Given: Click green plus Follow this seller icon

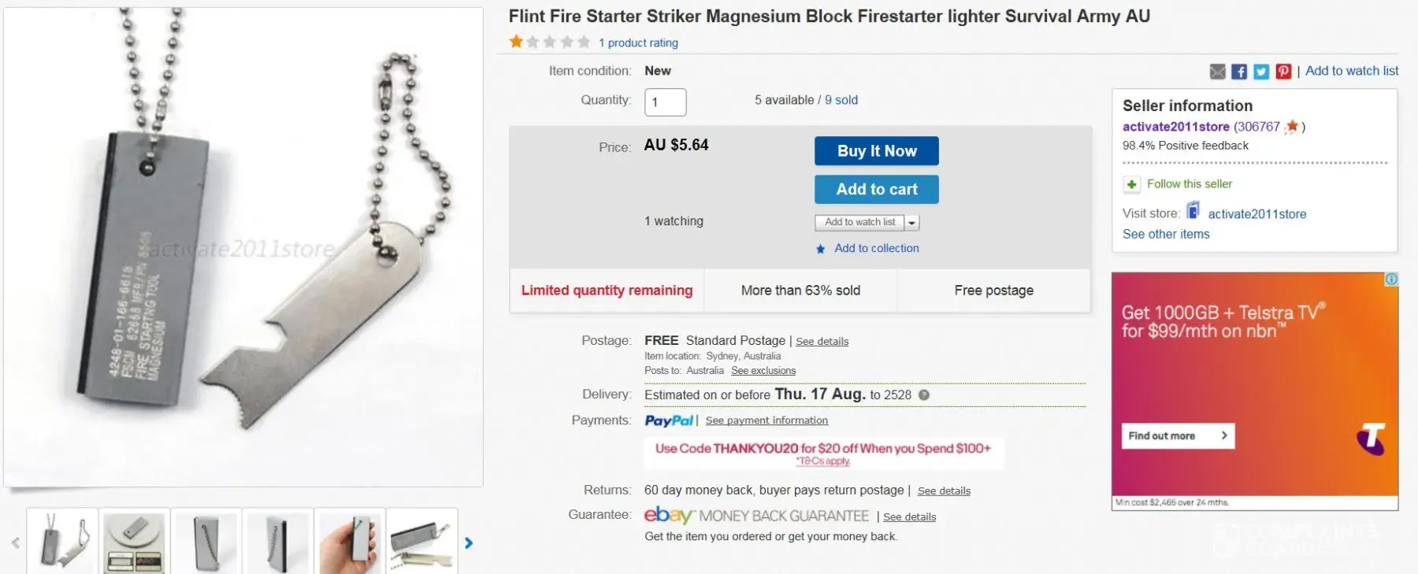Looking at the screenshot, I should tap(1132, 184).
